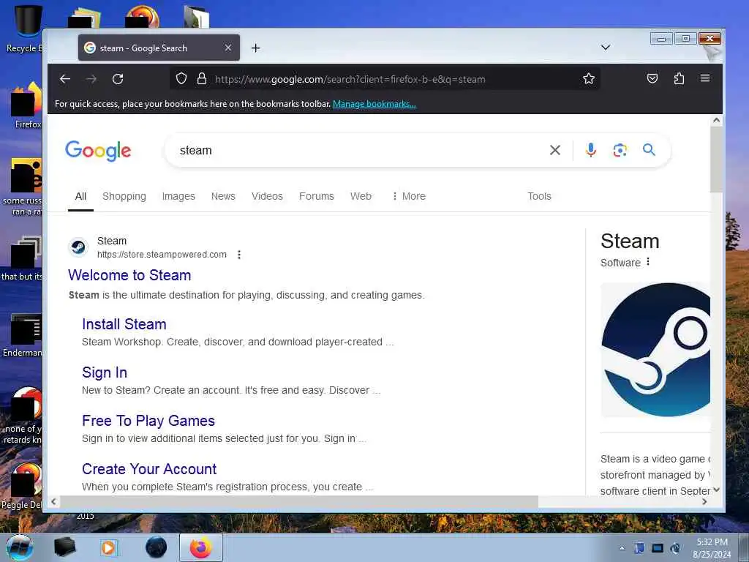Click the horizontal scrollbar right arrow

tap(704, 501)
